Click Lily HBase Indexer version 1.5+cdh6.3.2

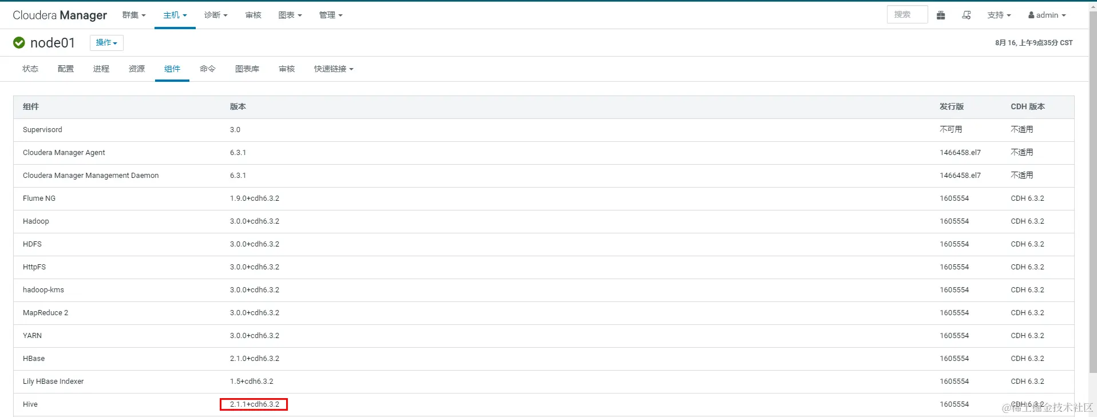click(x=252, y=382)
